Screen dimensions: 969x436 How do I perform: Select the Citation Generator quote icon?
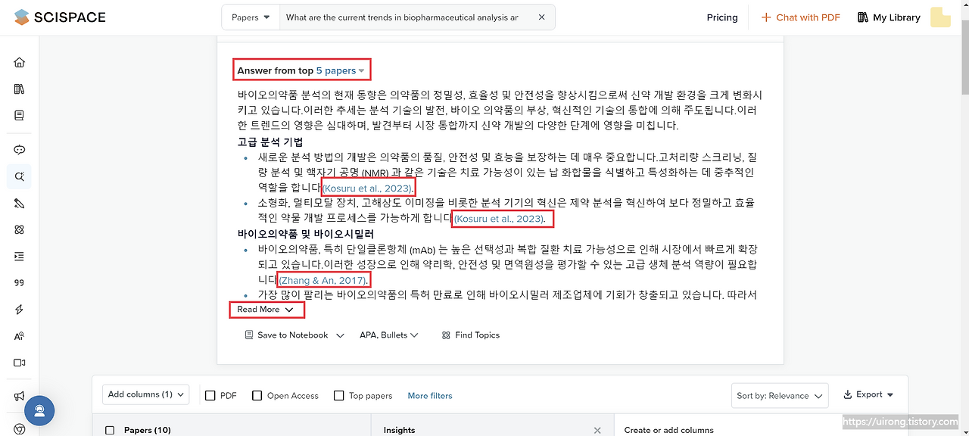19,282
